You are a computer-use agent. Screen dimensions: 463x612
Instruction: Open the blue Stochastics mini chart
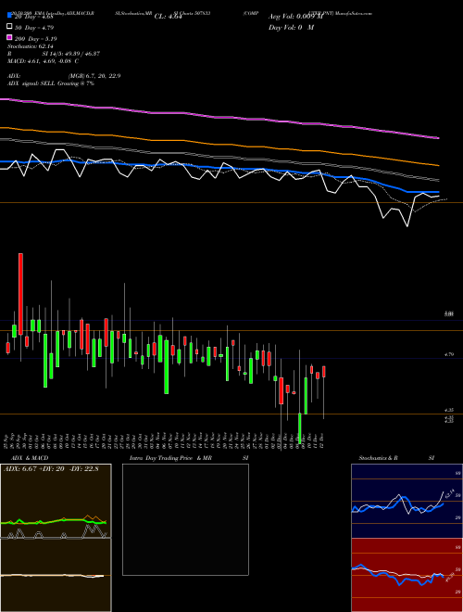407,501
